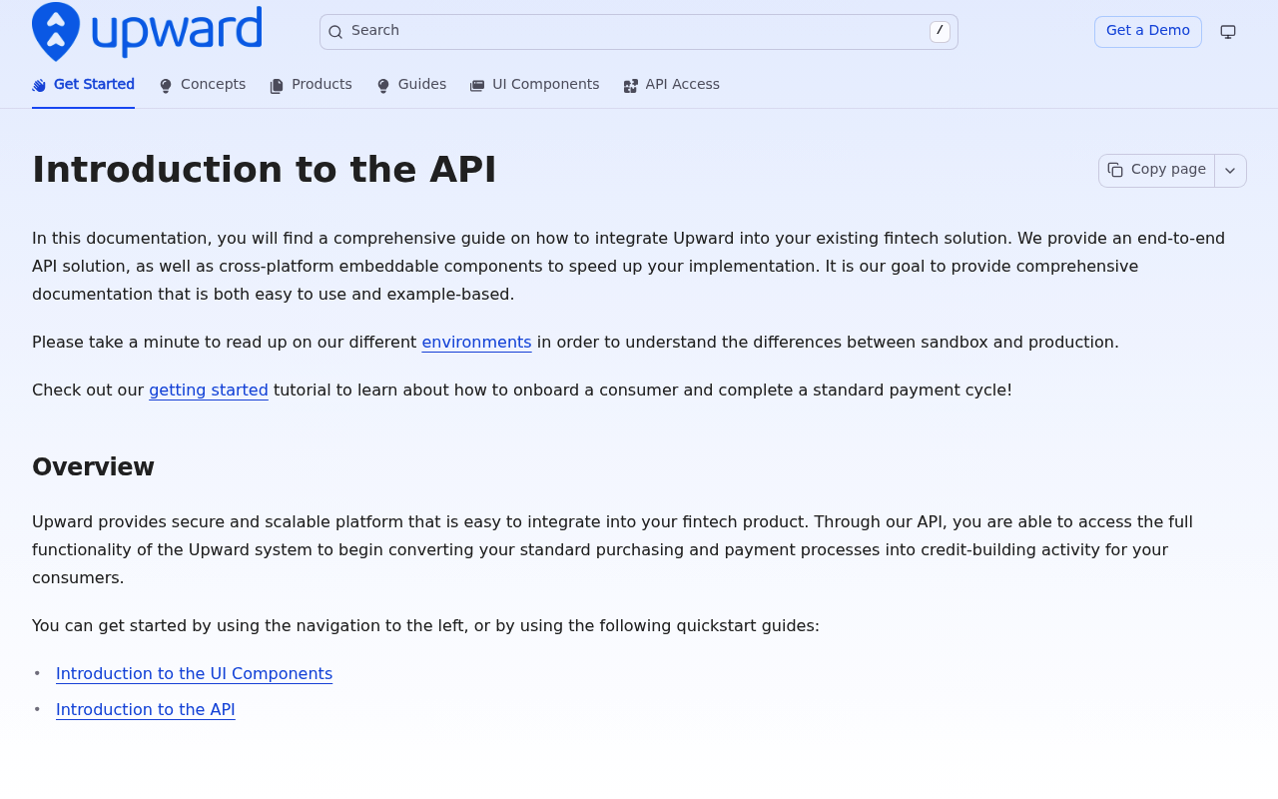This screenshot has width=1278, height=799.
Task: Click the Upward logo
Action: 147,32
